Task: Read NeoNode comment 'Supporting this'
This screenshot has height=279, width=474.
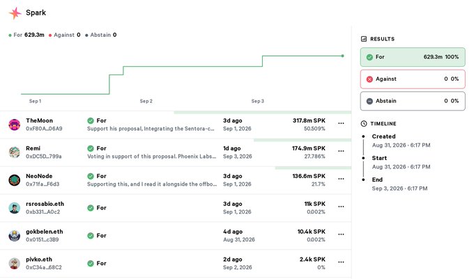Action: point(152,184)
